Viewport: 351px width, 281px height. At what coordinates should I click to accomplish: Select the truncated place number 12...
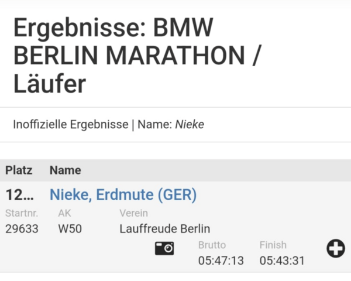point(19,195)
